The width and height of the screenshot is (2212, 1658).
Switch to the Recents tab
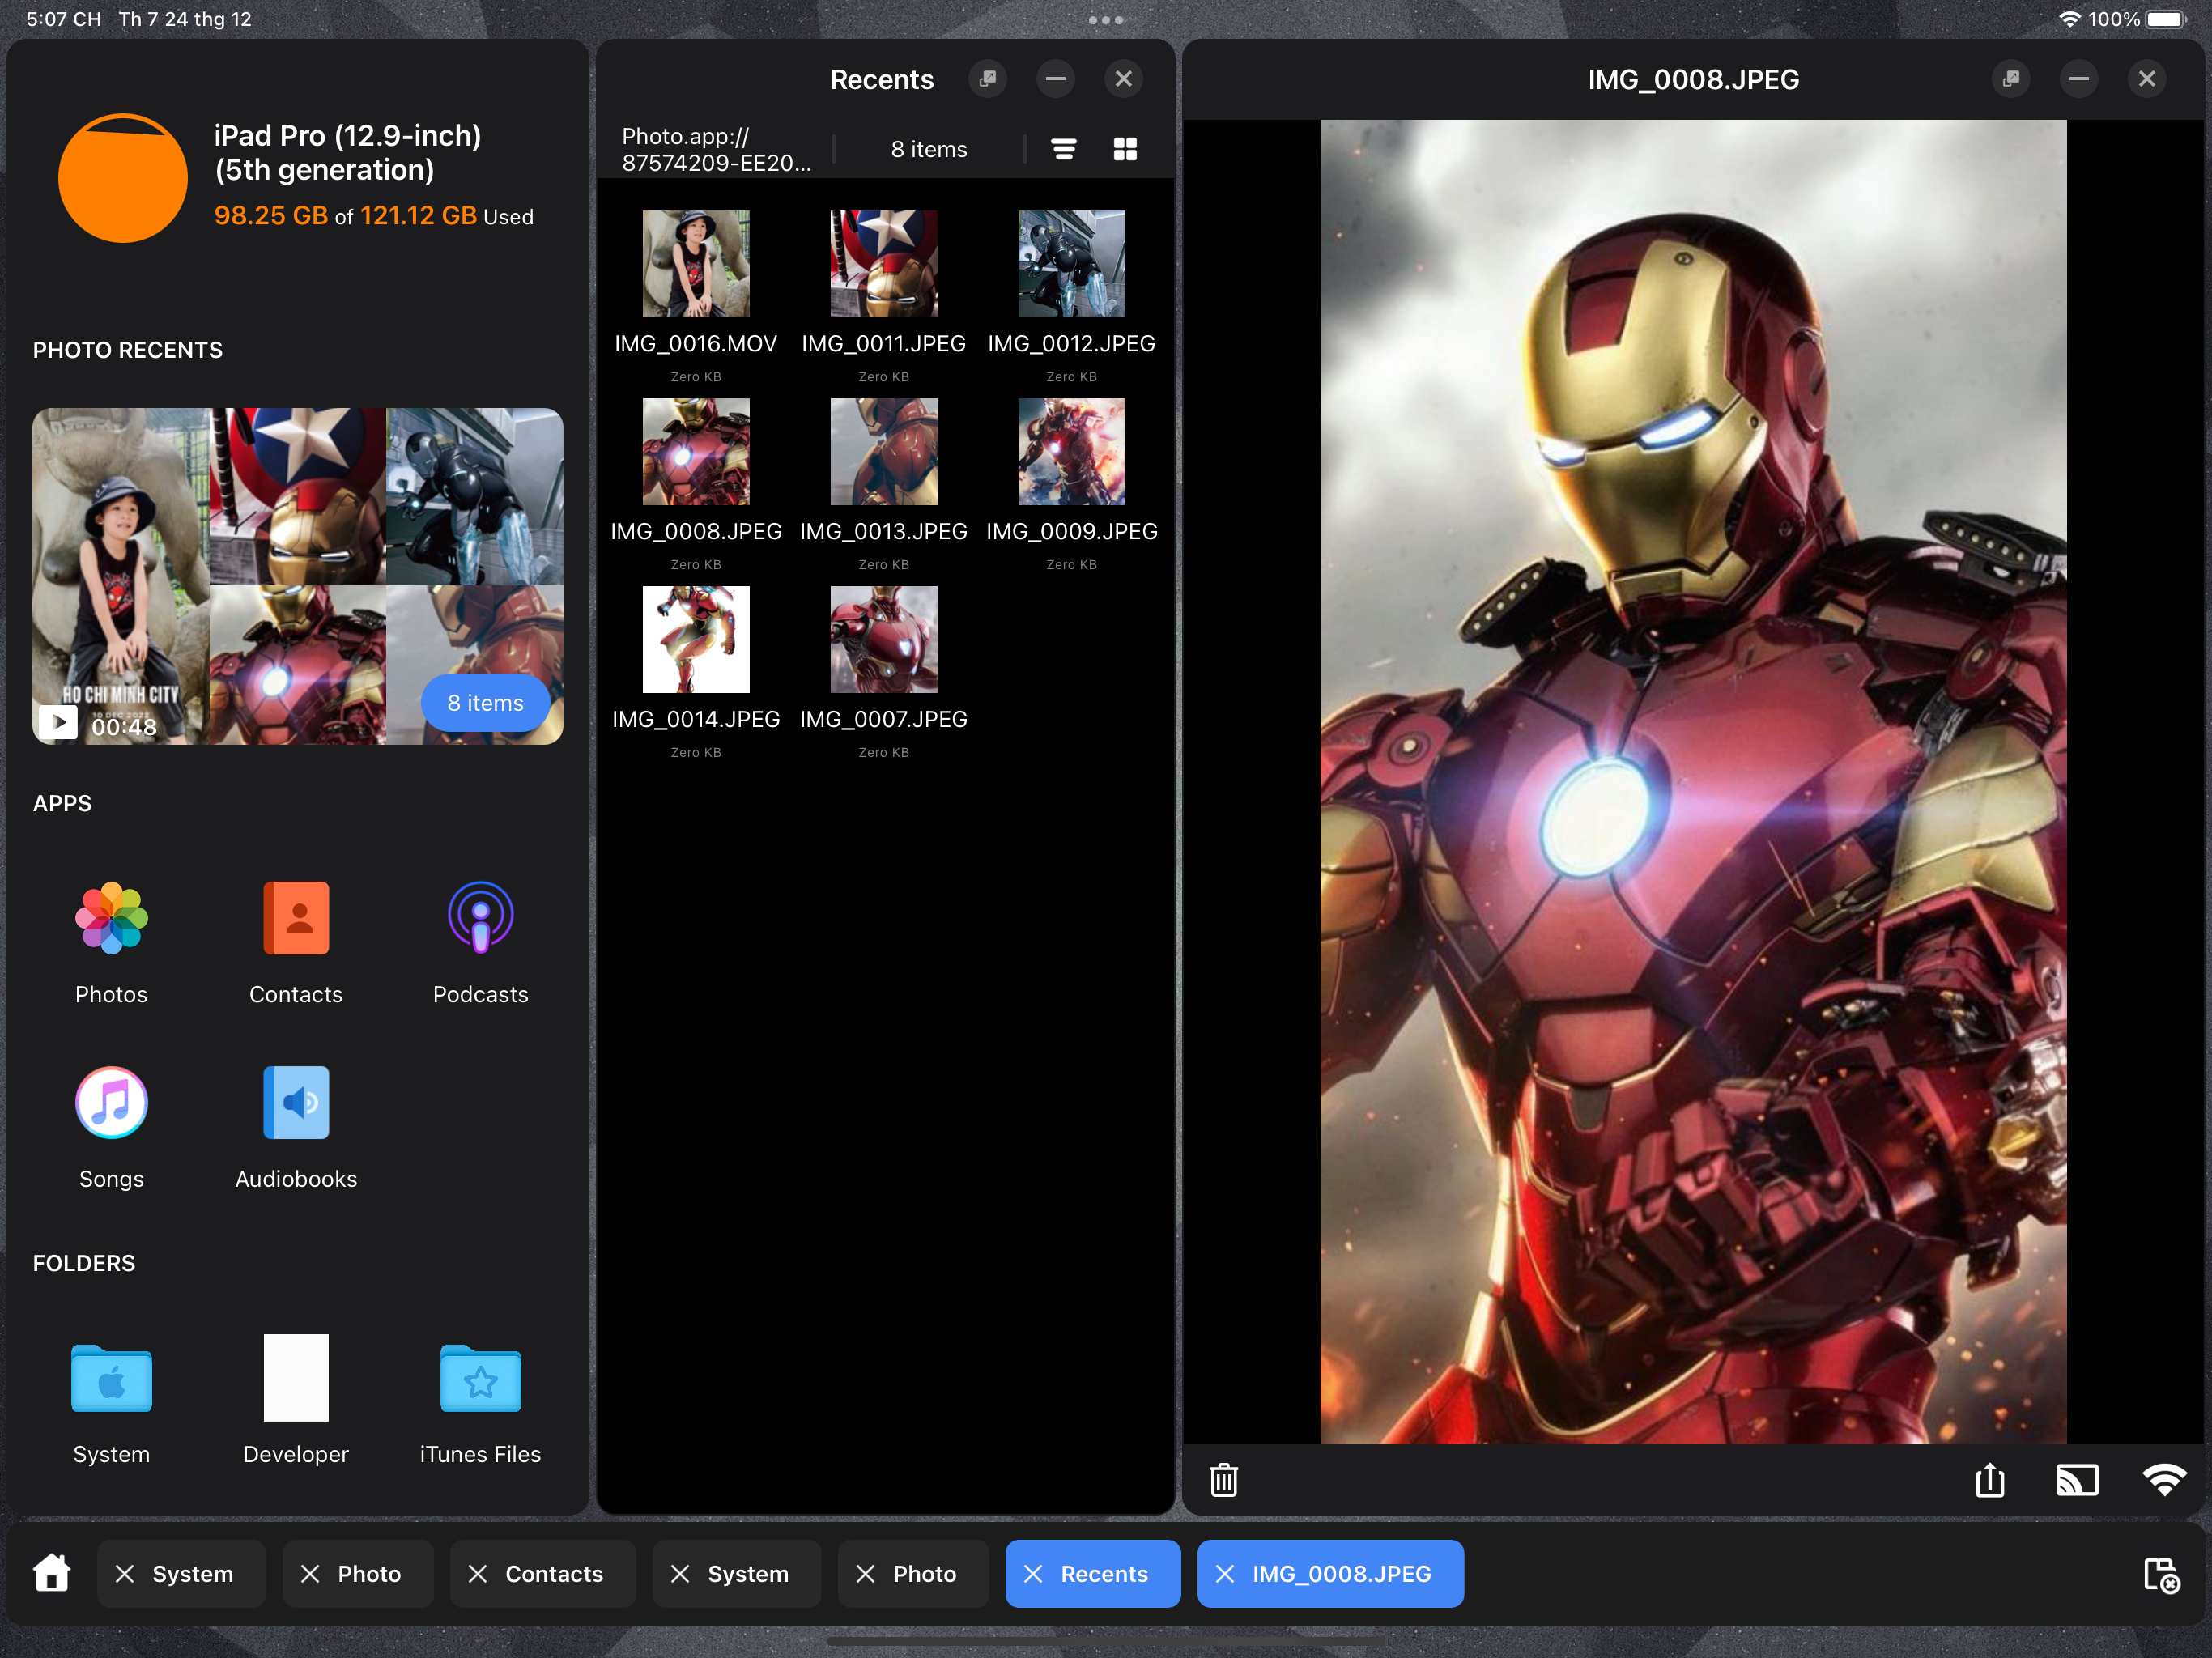point(1093,1573)
